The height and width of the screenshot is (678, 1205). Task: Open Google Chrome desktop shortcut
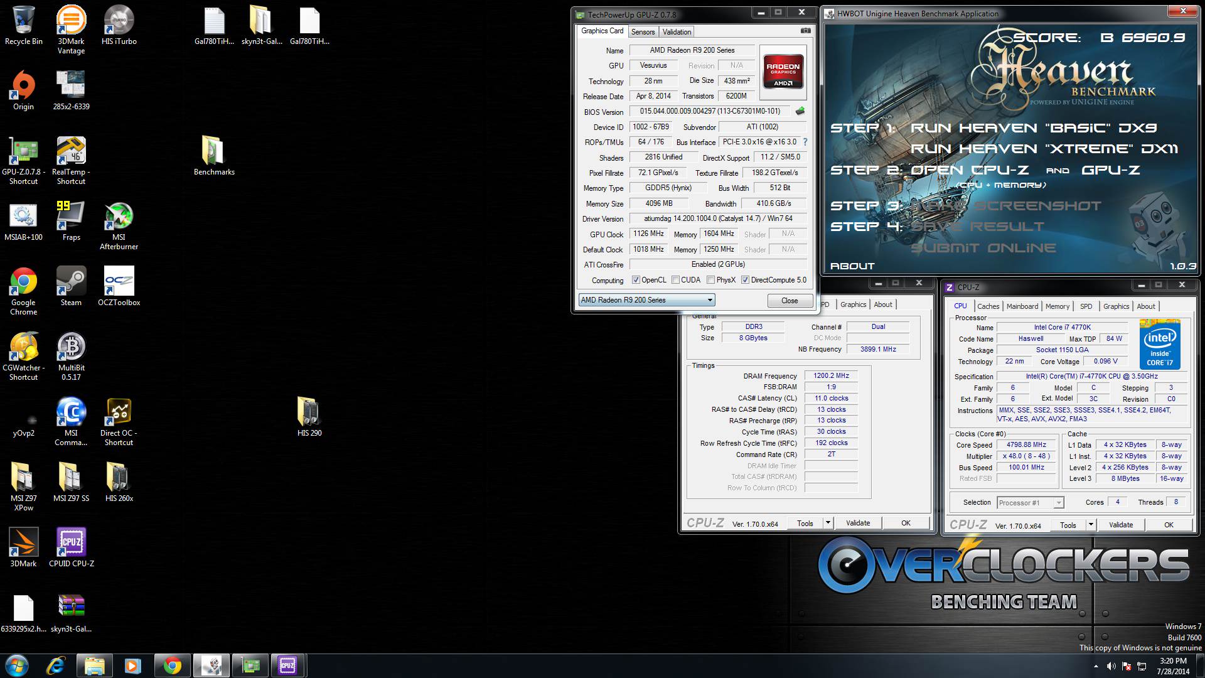click(23, 291)
